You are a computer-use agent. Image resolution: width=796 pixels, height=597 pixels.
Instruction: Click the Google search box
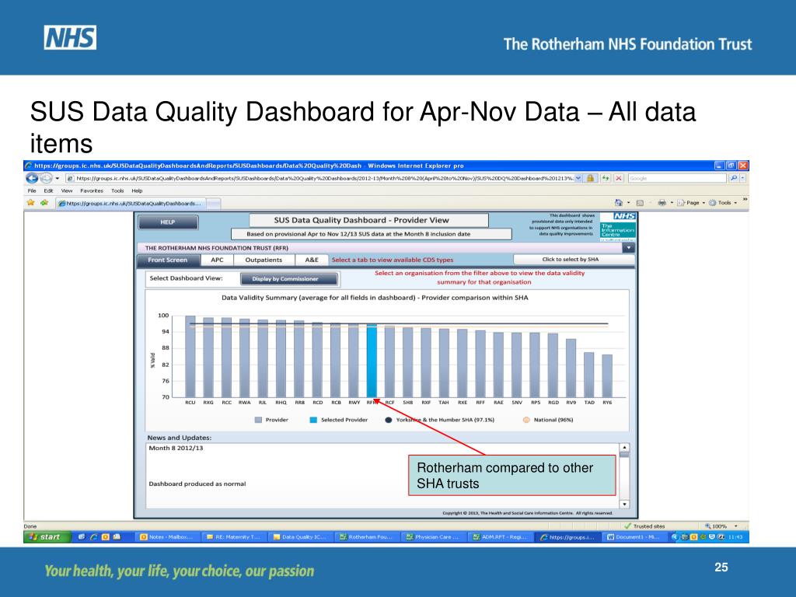click(677, 178)
